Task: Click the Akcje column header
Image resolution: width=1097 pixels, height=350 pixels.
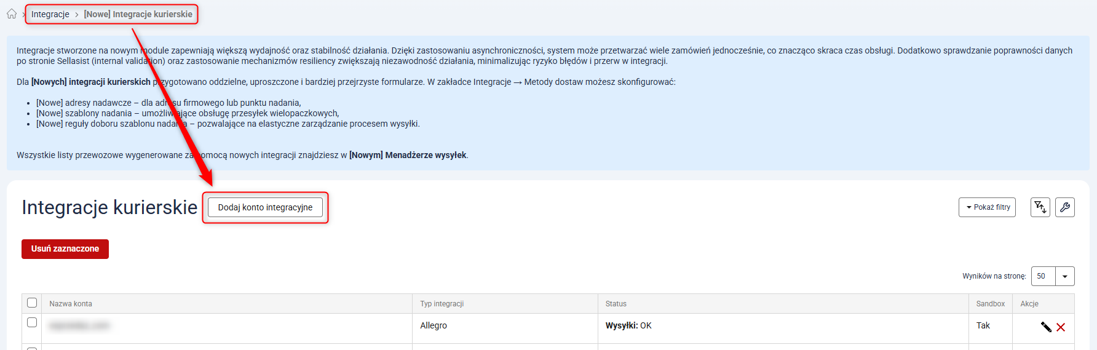Action: [1029, 304]
